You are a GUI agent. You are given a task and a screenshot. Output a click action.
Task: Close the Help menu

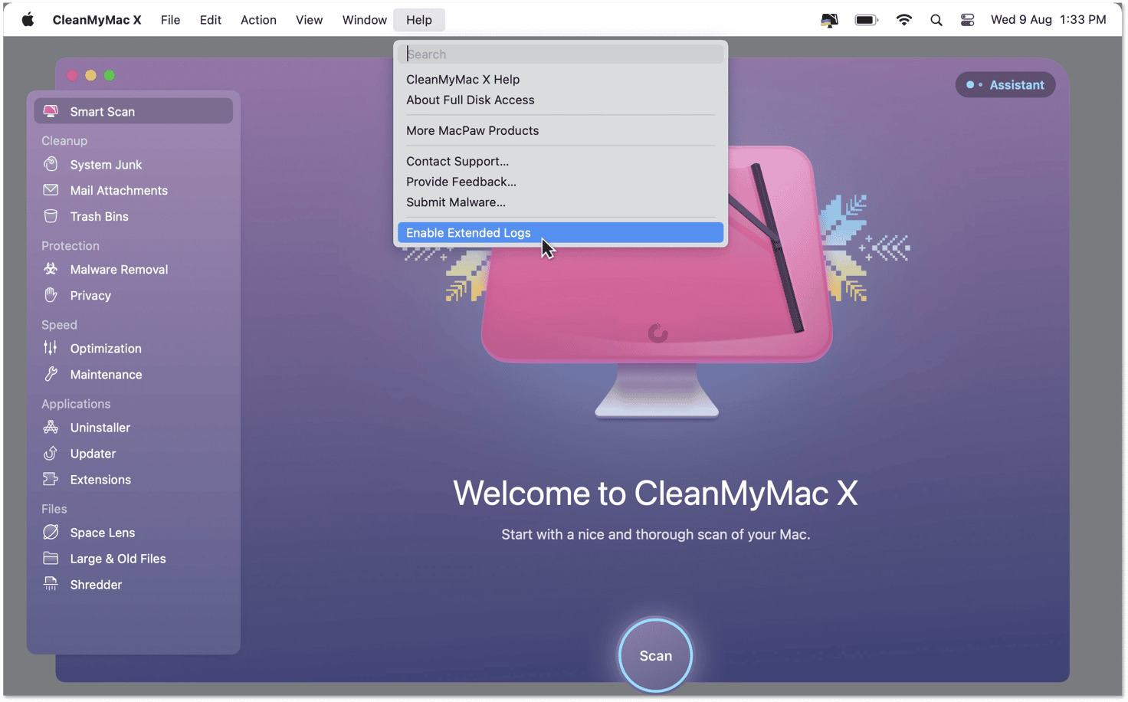419,20
